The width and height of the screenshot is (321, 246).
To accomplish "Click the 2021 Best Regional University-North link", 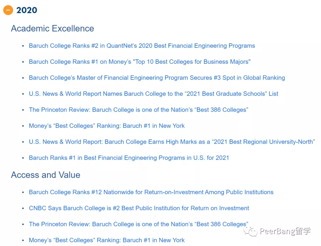I will [171, 142].
